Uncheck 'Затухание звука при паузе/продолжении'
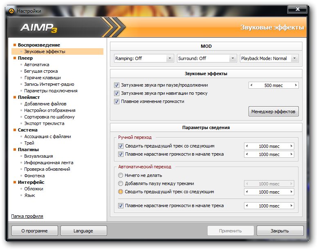Screen dimensions: 318x250 pos(117,85)
